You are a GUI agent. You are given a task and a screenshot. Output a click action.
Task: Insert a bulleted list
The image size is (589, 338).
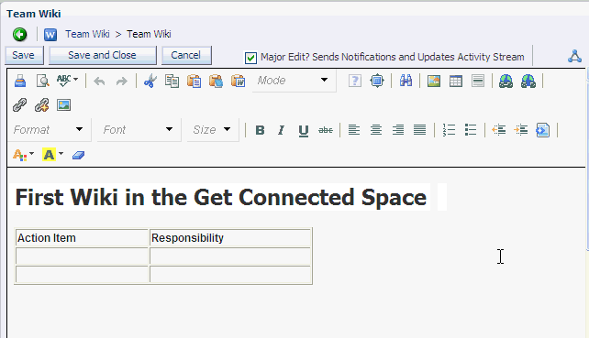coord(471,130)
